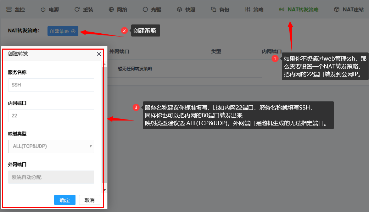
Task: Click the globe icon beside 网络
Action: pyautogui.click(x=111, y=10)
